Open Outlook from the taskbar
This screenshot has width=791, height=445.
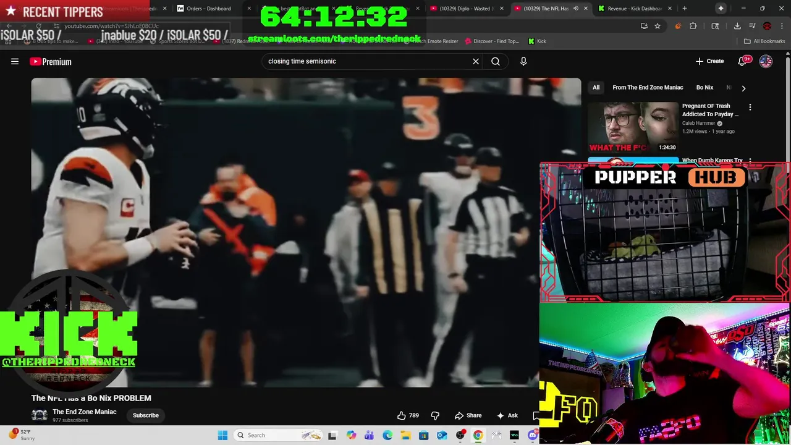point(442,435)
